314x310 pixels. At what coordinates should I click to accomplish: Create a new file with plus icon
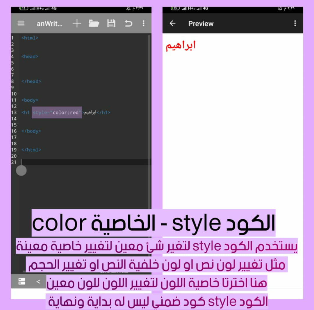coord(77,23)
